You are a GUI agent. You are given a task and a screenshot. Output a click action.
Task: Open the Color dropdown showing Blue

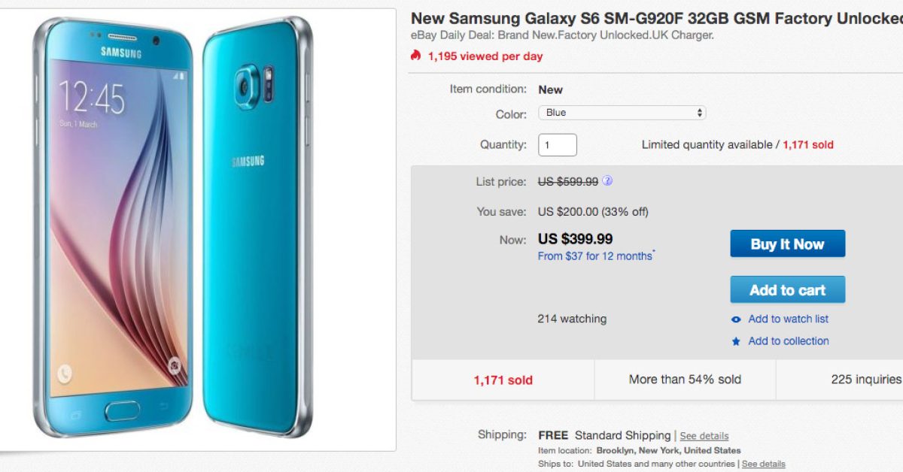[x=622, y=113]
